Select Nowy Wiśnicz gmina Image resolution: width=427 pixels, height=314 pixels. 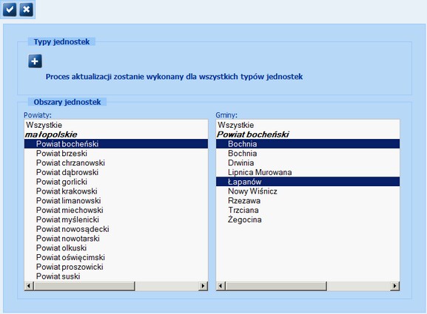(308, 191)
